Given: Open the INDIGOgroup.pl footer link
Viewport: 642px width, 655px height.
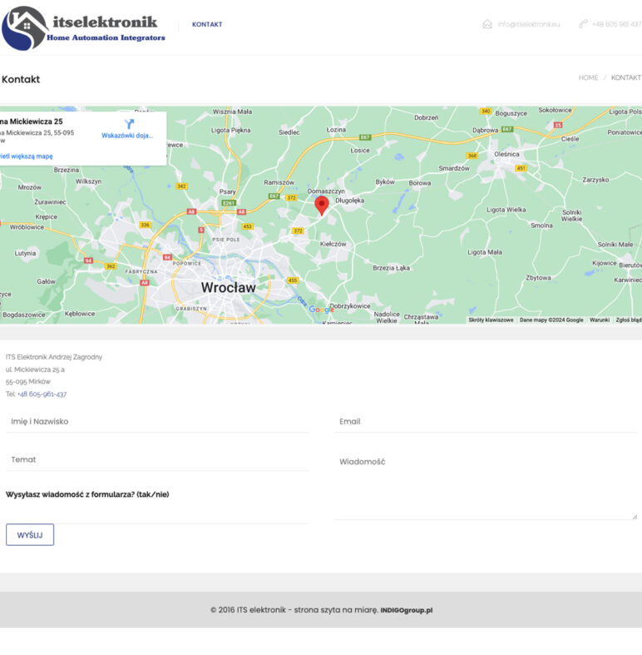Looking at the screenshot, I should pyautogui.click(x=407, y=610).
